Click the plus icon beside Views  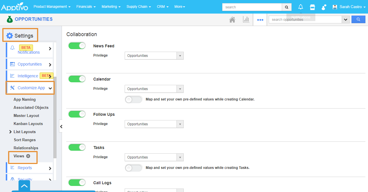click(x=28, y=156)
